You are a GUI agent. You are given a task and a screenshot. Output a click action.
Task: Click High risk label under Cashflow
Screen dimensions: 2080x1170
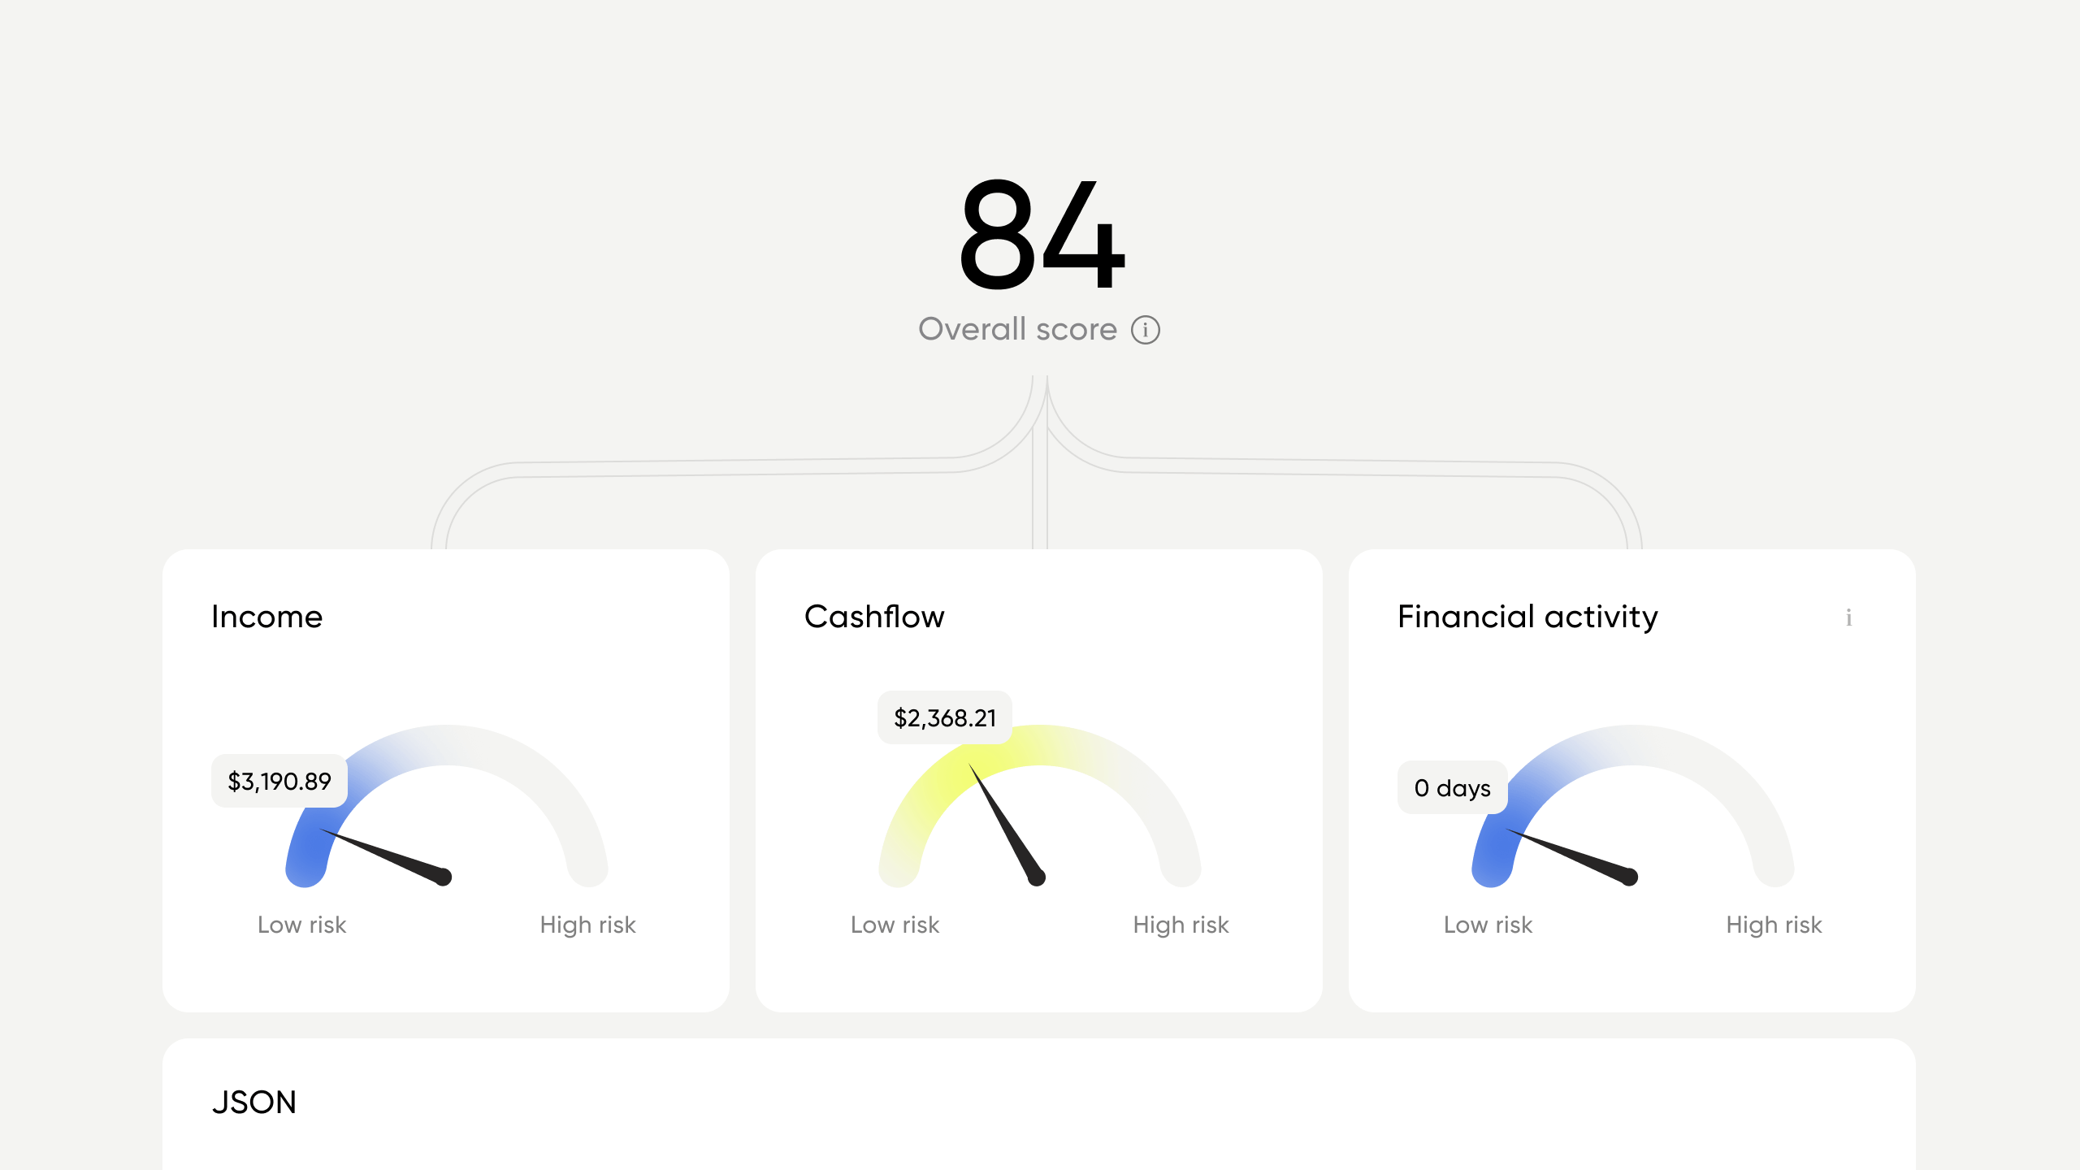1181,925
